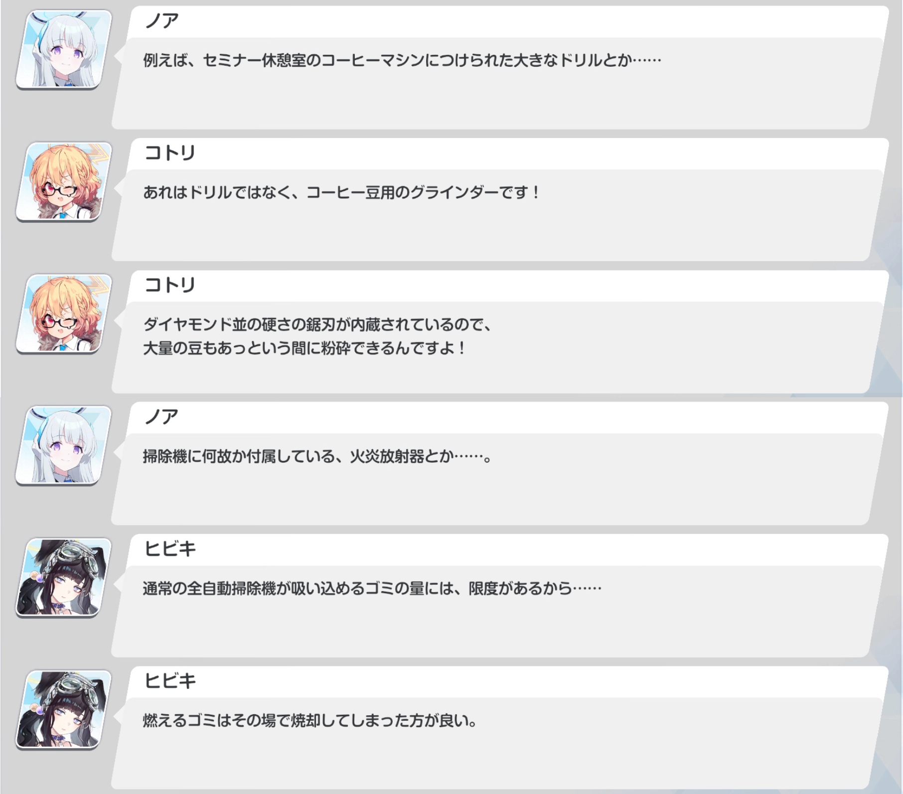The image size is (903, 794).
Task: Click Hibiki's avatar beside 全自動掃除機 message
Action: click(64, 577)
